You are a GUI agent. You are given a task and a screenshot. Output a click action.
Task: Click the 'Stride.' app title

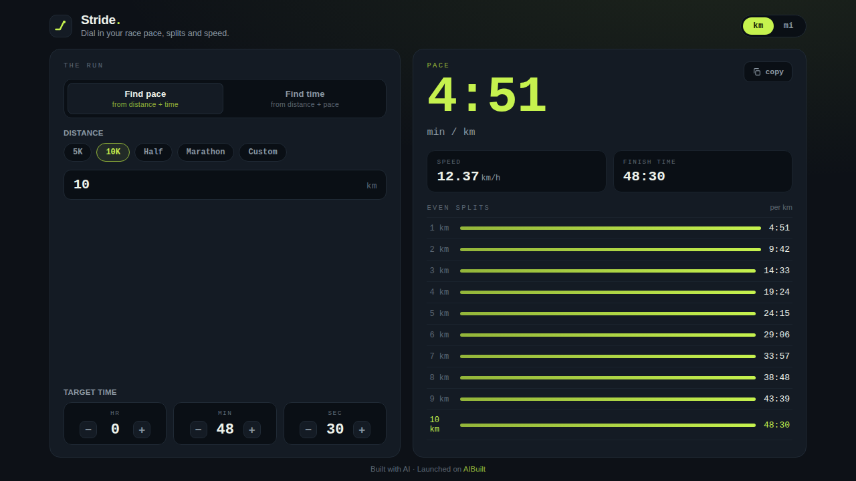[x=100, y=20]
